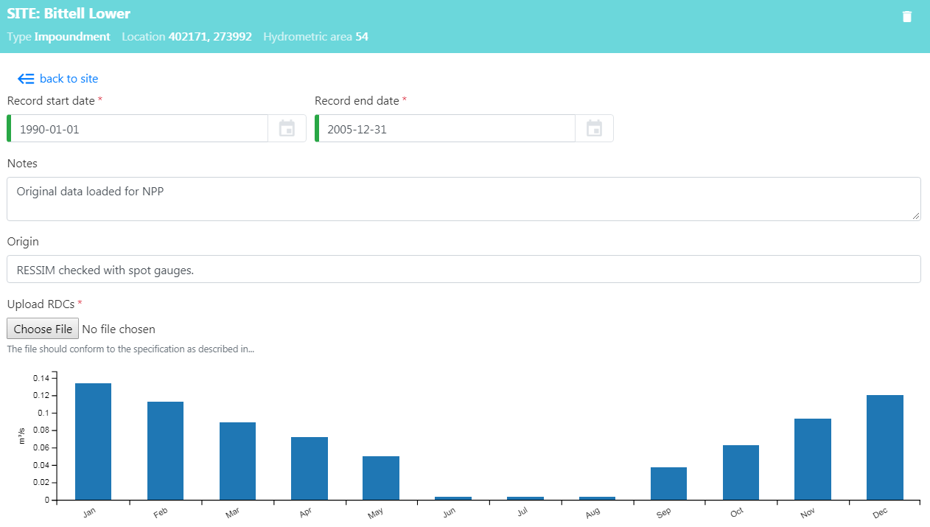Select the February bar in chart
The image size is (930, 527).
pos(165,451)
